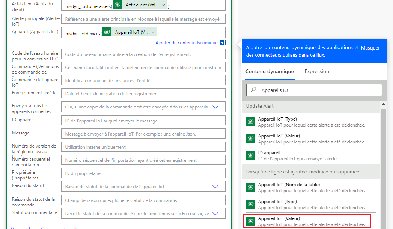The height and width of the screenshot is (229, 393).
Task: Click the Actif client token icon
Action: (117, 5)
